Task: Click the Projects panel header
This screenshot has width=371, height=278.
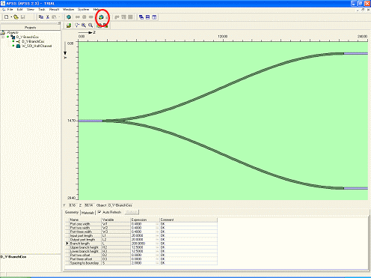Action: 30,28
